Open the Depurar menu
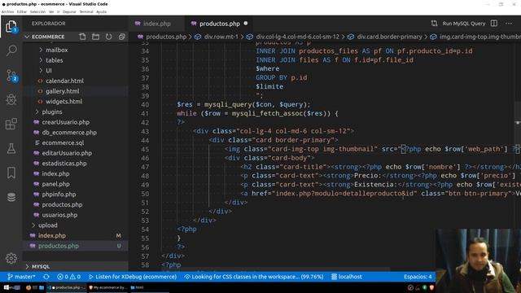The height and width of the screenshot is (293, 521). 69,11
